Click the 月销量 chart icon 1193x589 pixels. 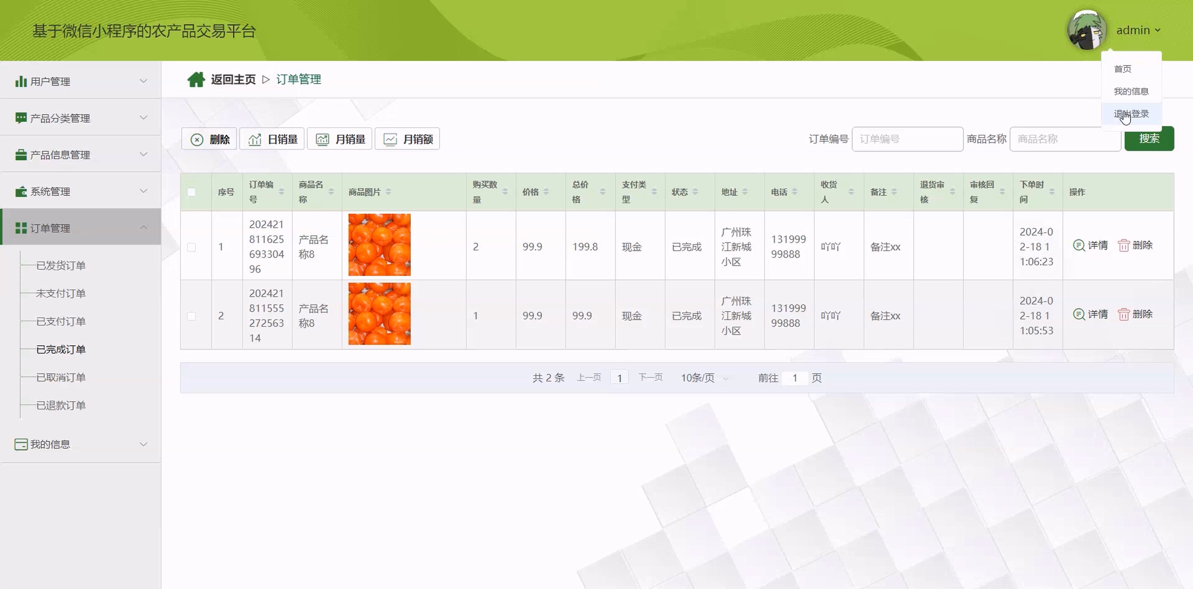[322, 139]
